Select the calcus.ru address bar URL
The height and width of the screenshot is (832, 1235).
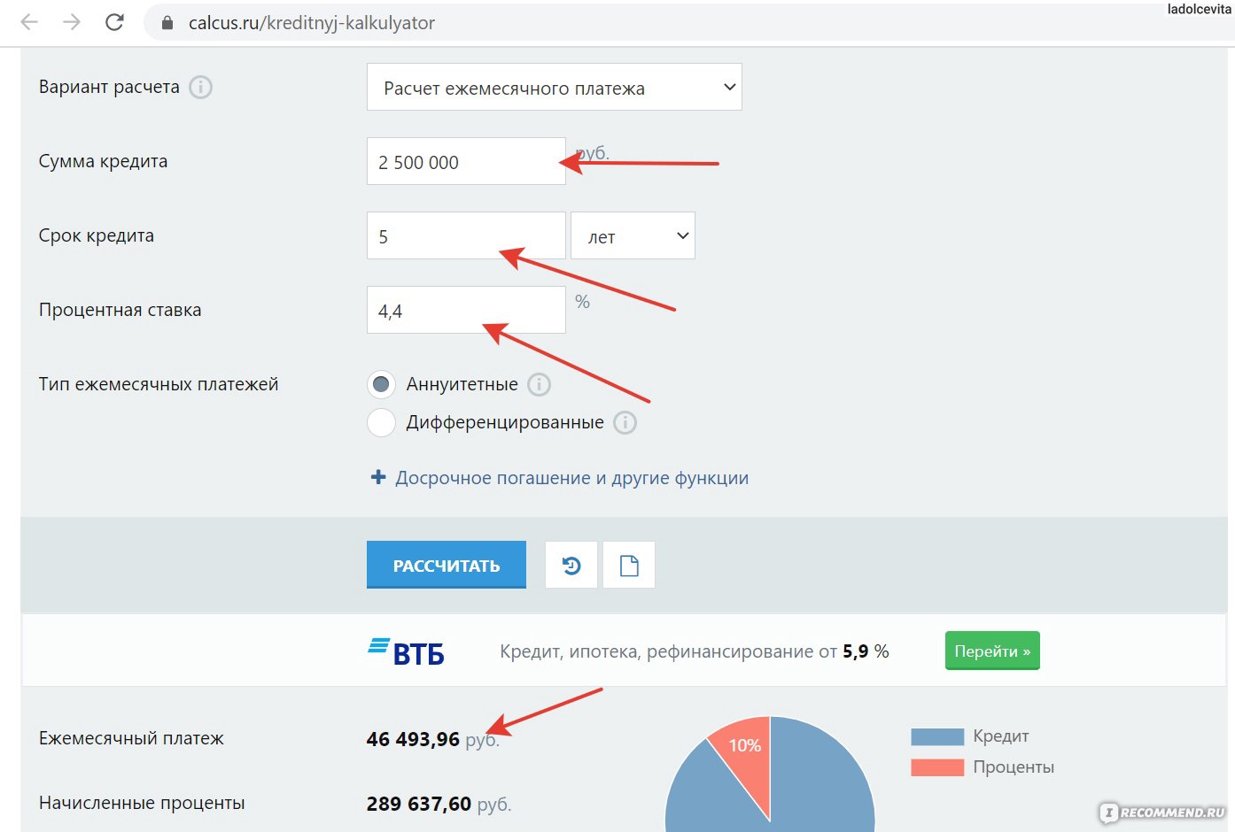[311, 23]
